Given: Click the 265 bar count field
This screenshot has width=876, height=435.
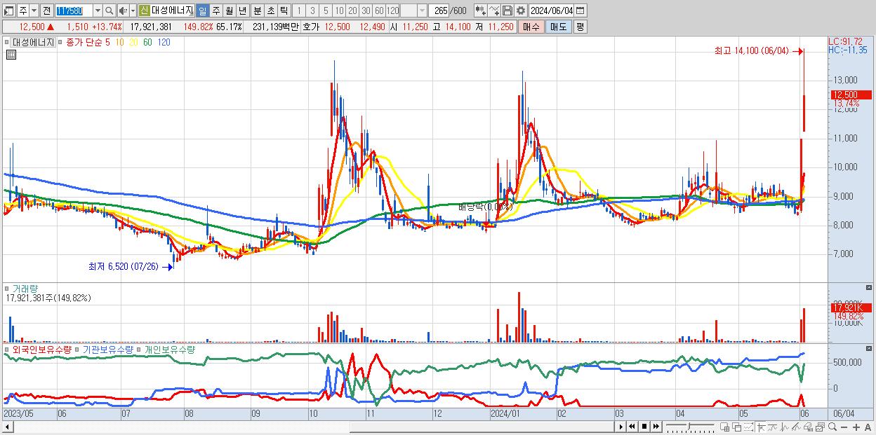Looking at the screenshot, I should (439, 11).
